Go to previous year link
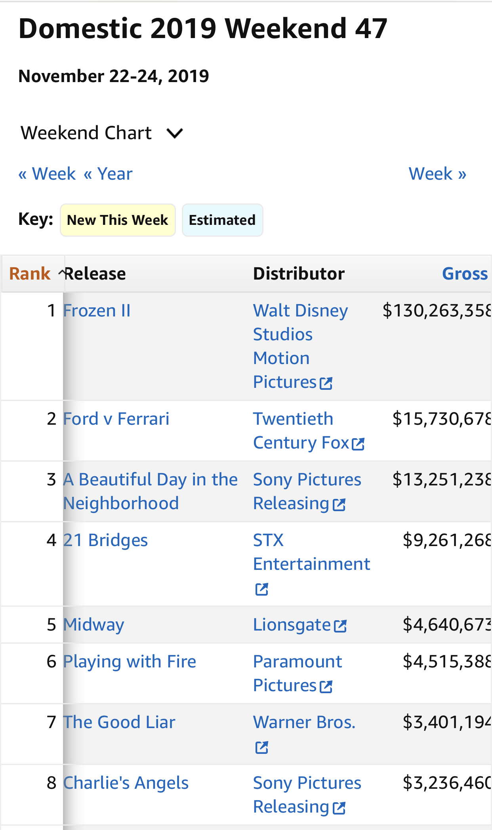492x830 pixels. pos(108,174)
